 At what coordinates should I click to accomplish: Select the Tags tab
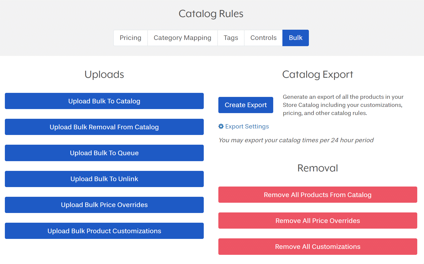coord(231,38)
